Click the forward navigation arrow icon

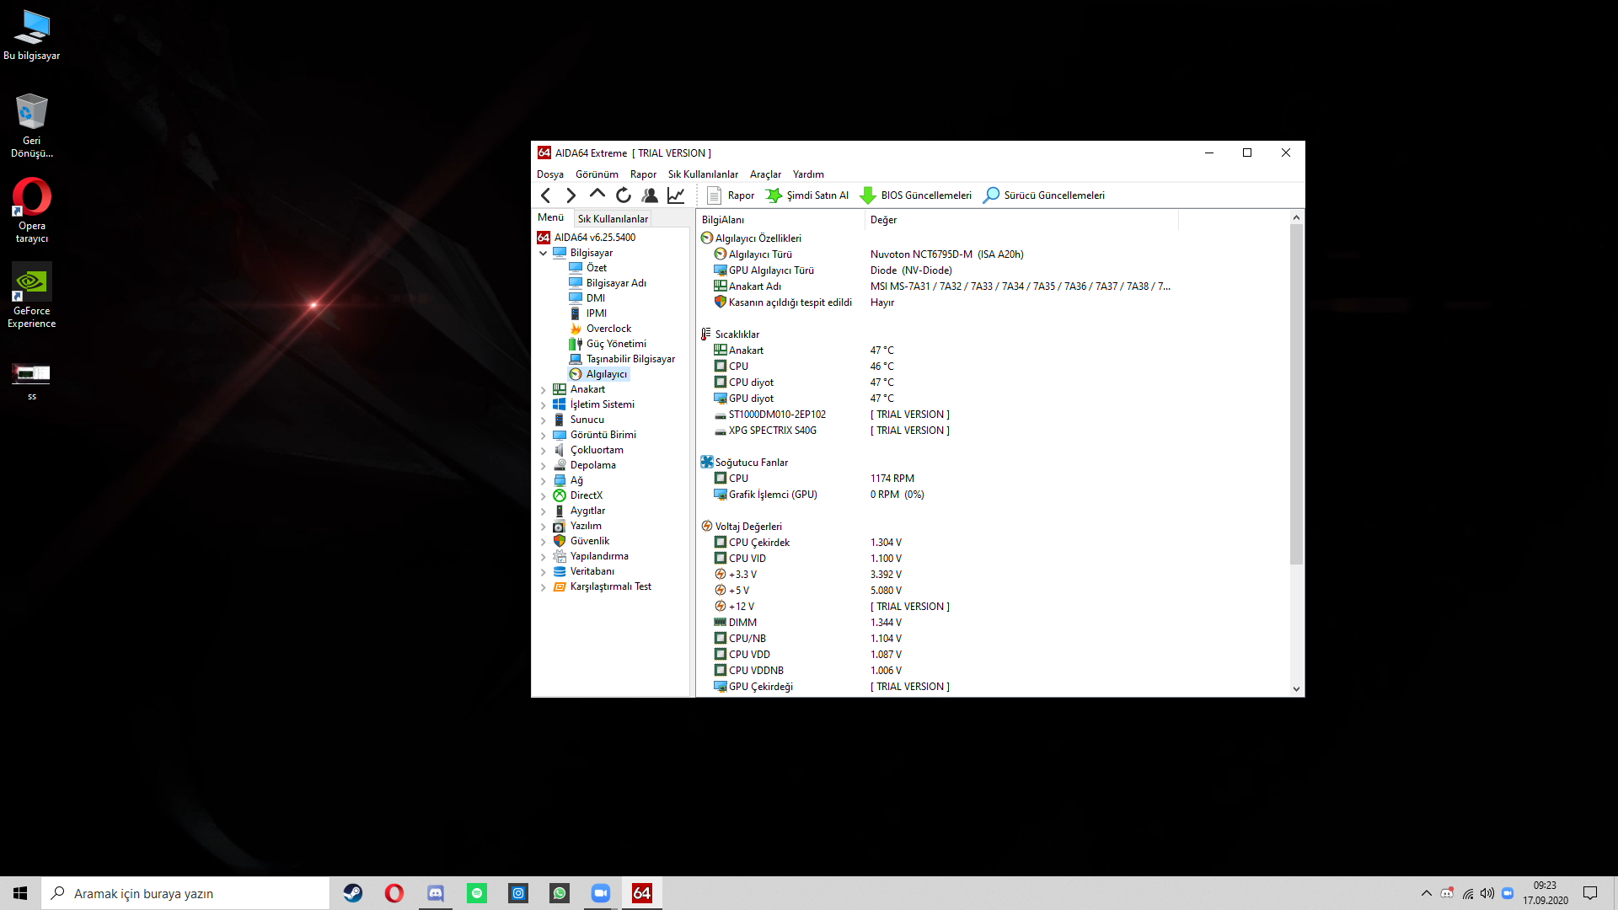click(x=571, y=195)
